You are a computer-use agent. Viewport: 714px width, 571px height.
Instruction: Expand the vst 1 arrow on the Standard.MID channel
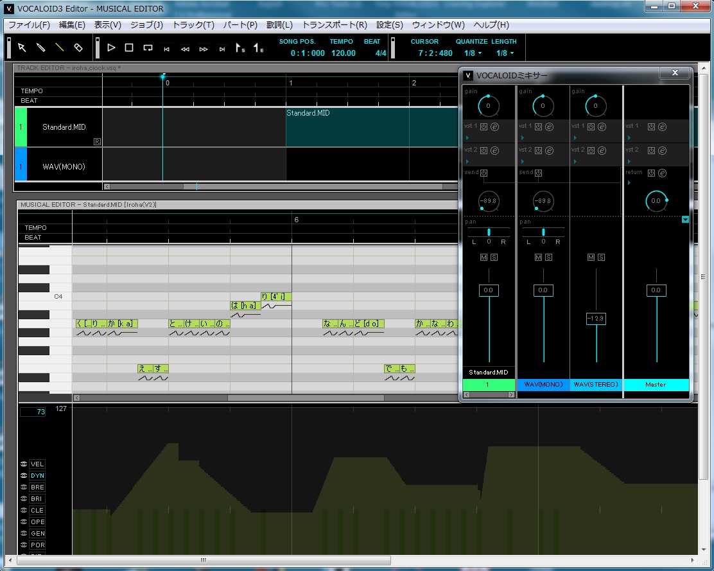[467, 137]
